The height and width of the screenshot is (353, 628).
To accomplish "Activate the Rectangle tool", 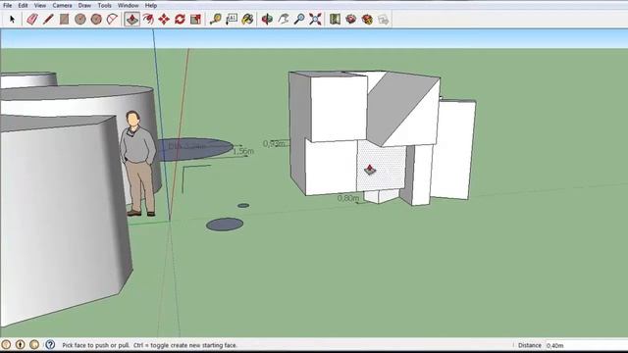I will 64,19.
